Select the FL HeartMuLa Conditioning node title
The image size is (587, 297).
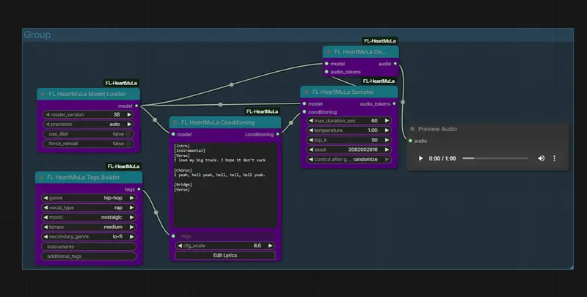pyautogui.click(x=220, y=122)
